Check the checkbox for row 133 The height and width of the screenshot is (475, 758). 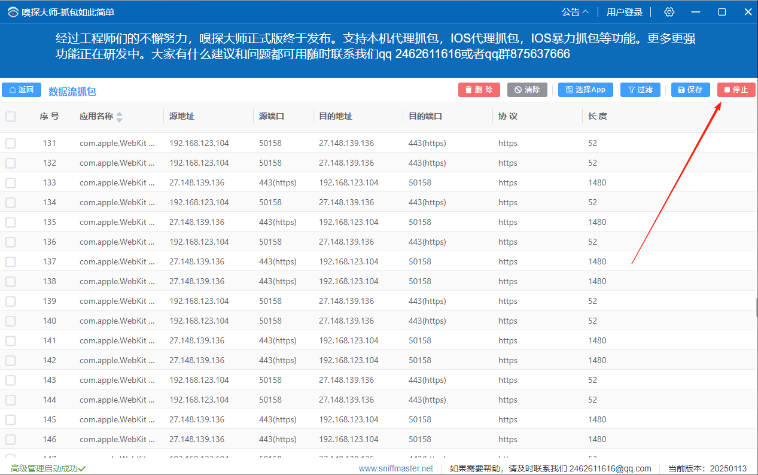11,183
